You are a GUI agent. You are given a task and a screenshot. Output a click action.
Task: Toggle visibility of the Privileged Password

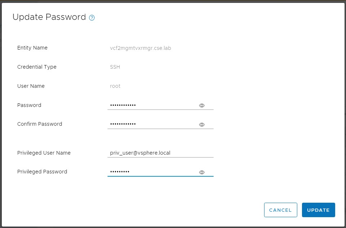pyautogui.click(x=202, y=172)
